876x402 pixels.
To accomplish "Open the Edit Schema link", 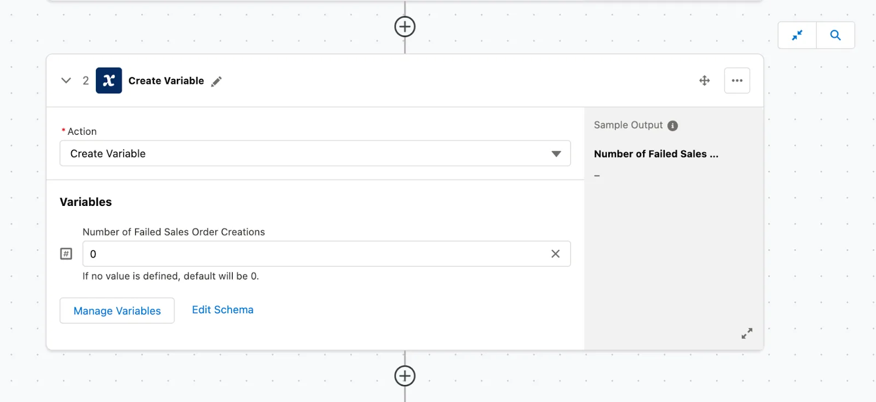I will (x=223, y=310).
